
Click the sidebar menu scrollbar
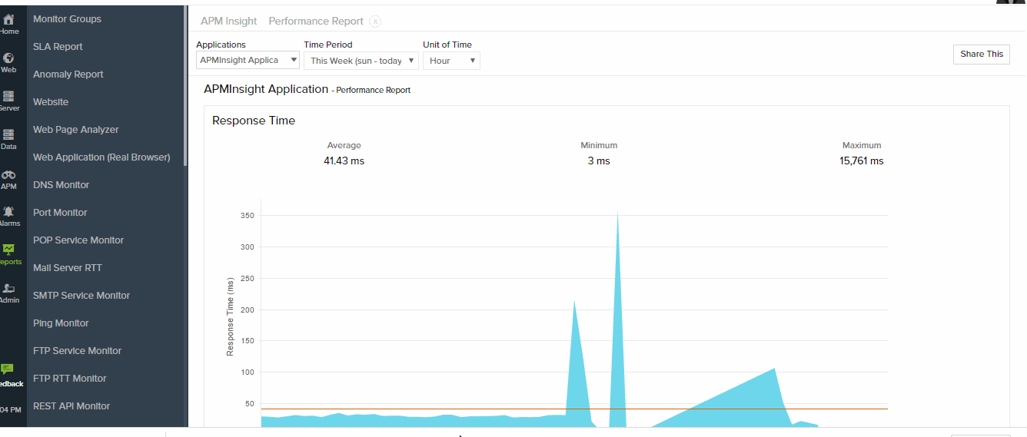tap(184, 77)
